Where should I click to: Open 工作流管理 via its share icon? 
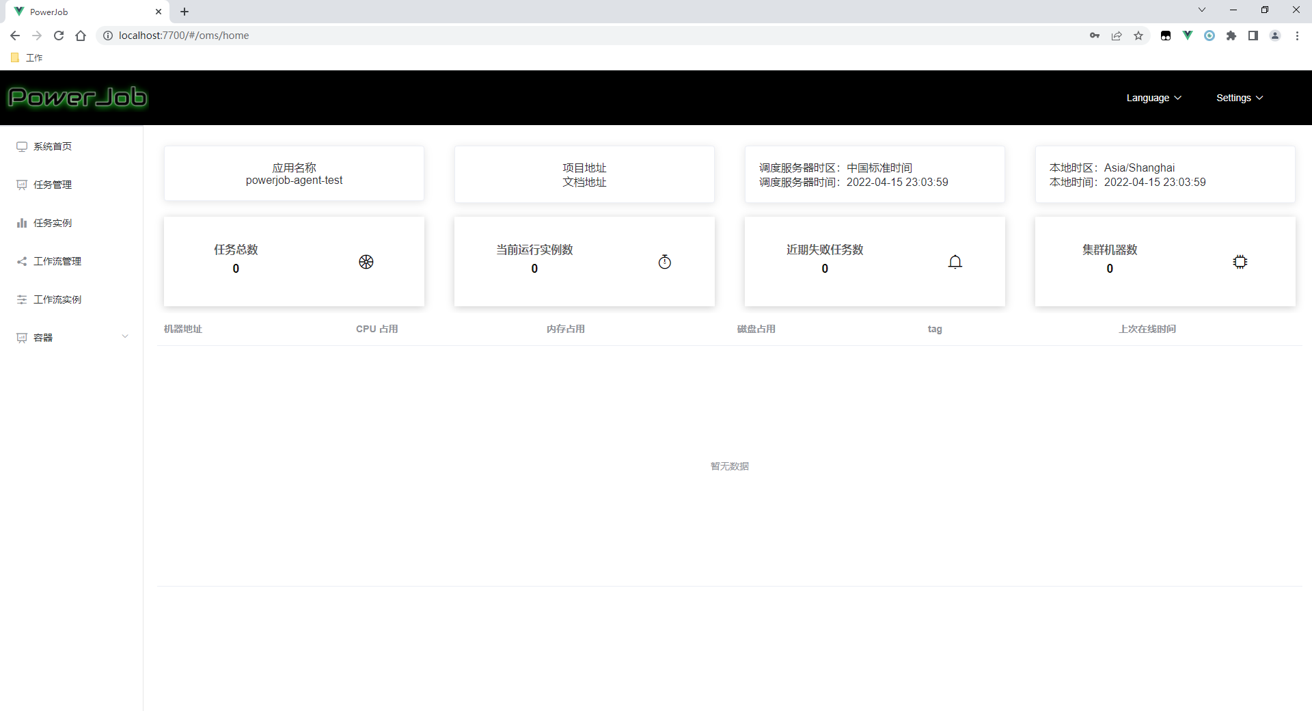pyautogui.click(x=21, y=260)
